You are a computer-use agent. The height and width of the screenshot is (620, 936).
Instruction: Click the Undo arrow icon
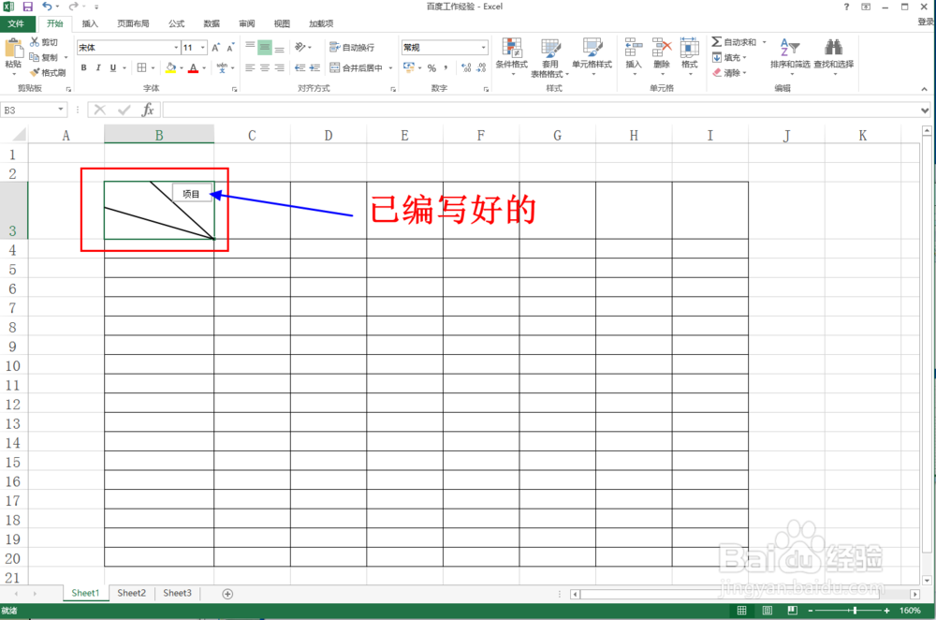[x=47, y=7]
